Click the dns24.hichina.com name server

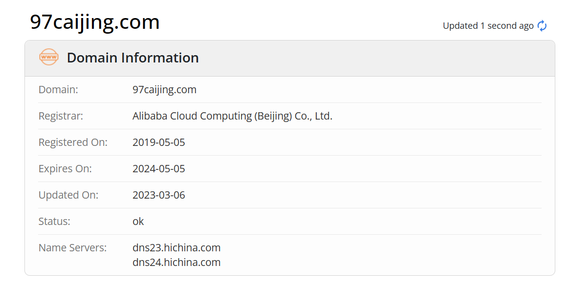[x=176, y=262]
